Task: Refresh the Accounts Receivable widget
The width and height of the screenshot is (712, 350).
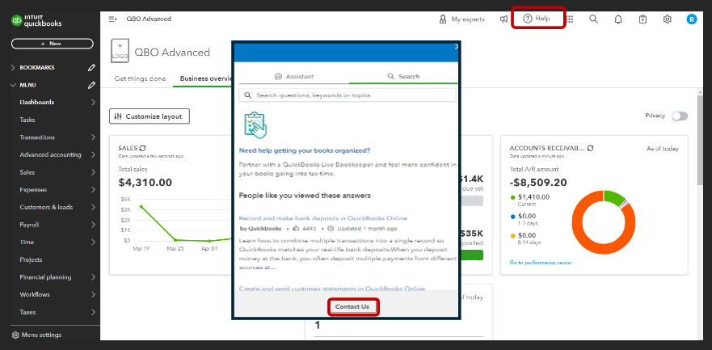Action: [591, 148]
